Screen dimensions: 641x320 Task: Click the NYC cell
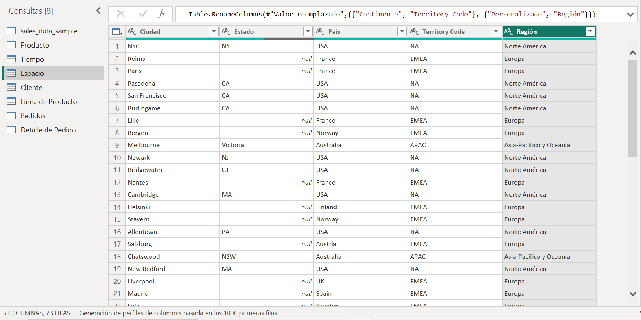[173, 46]
